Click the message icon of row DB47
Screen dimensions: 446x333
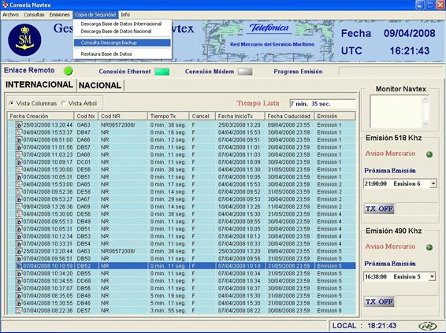tap(19, 132)
